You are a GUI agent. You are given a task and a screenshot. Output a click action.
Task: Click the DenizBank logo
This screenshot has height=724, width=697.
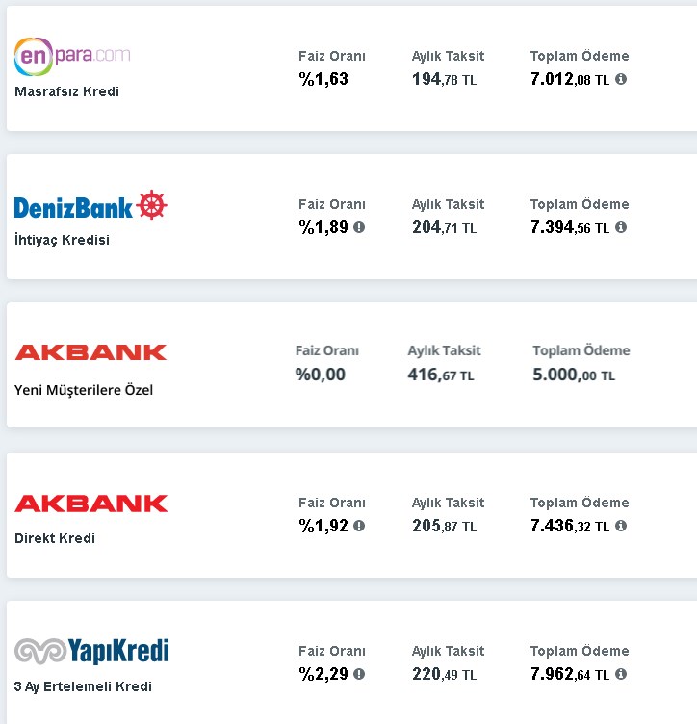[x=90, y=206]
